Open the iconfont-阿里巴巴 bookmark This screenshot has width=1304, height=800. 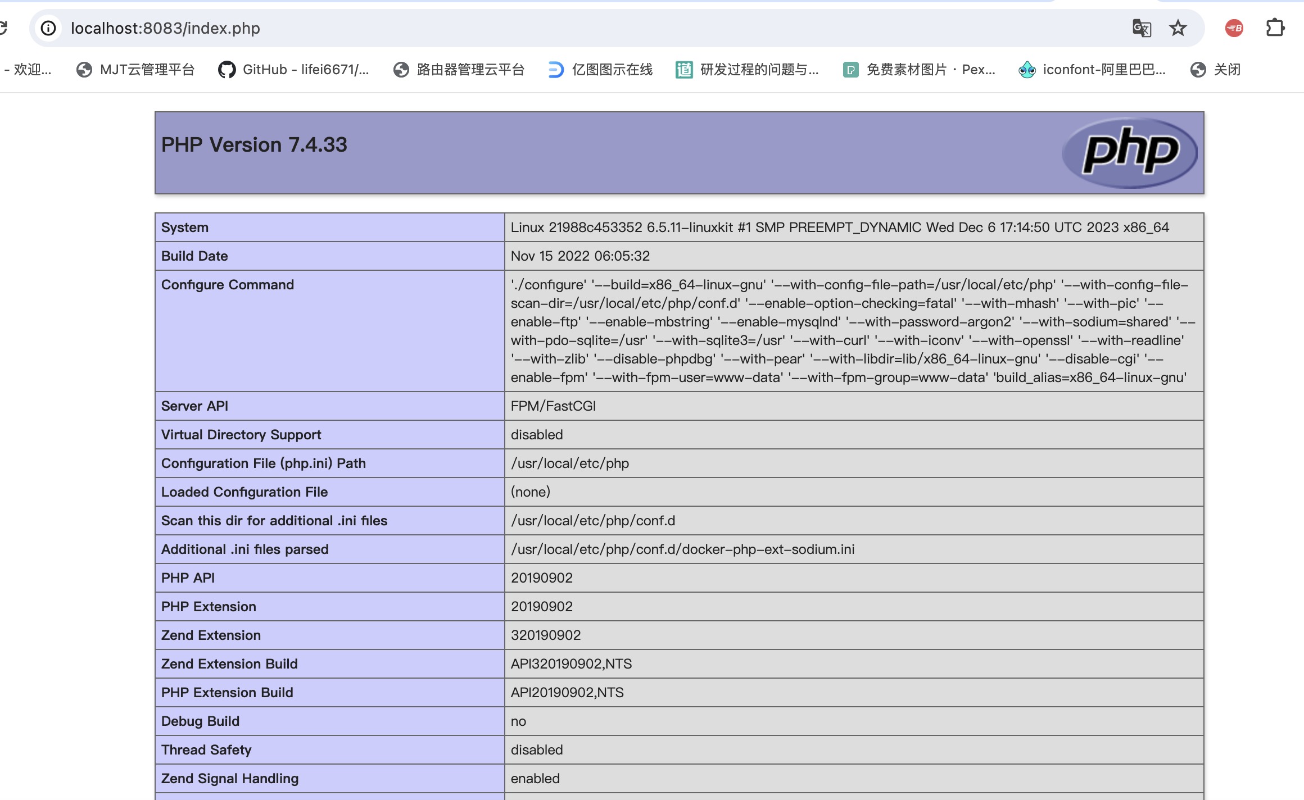[1092, 70]
